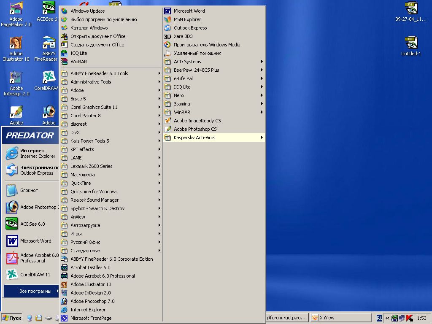Expand Lexmark Z600 Series folder
Image resolution: width=432 pixels, height=324 pixels.
tap(111, 166)
